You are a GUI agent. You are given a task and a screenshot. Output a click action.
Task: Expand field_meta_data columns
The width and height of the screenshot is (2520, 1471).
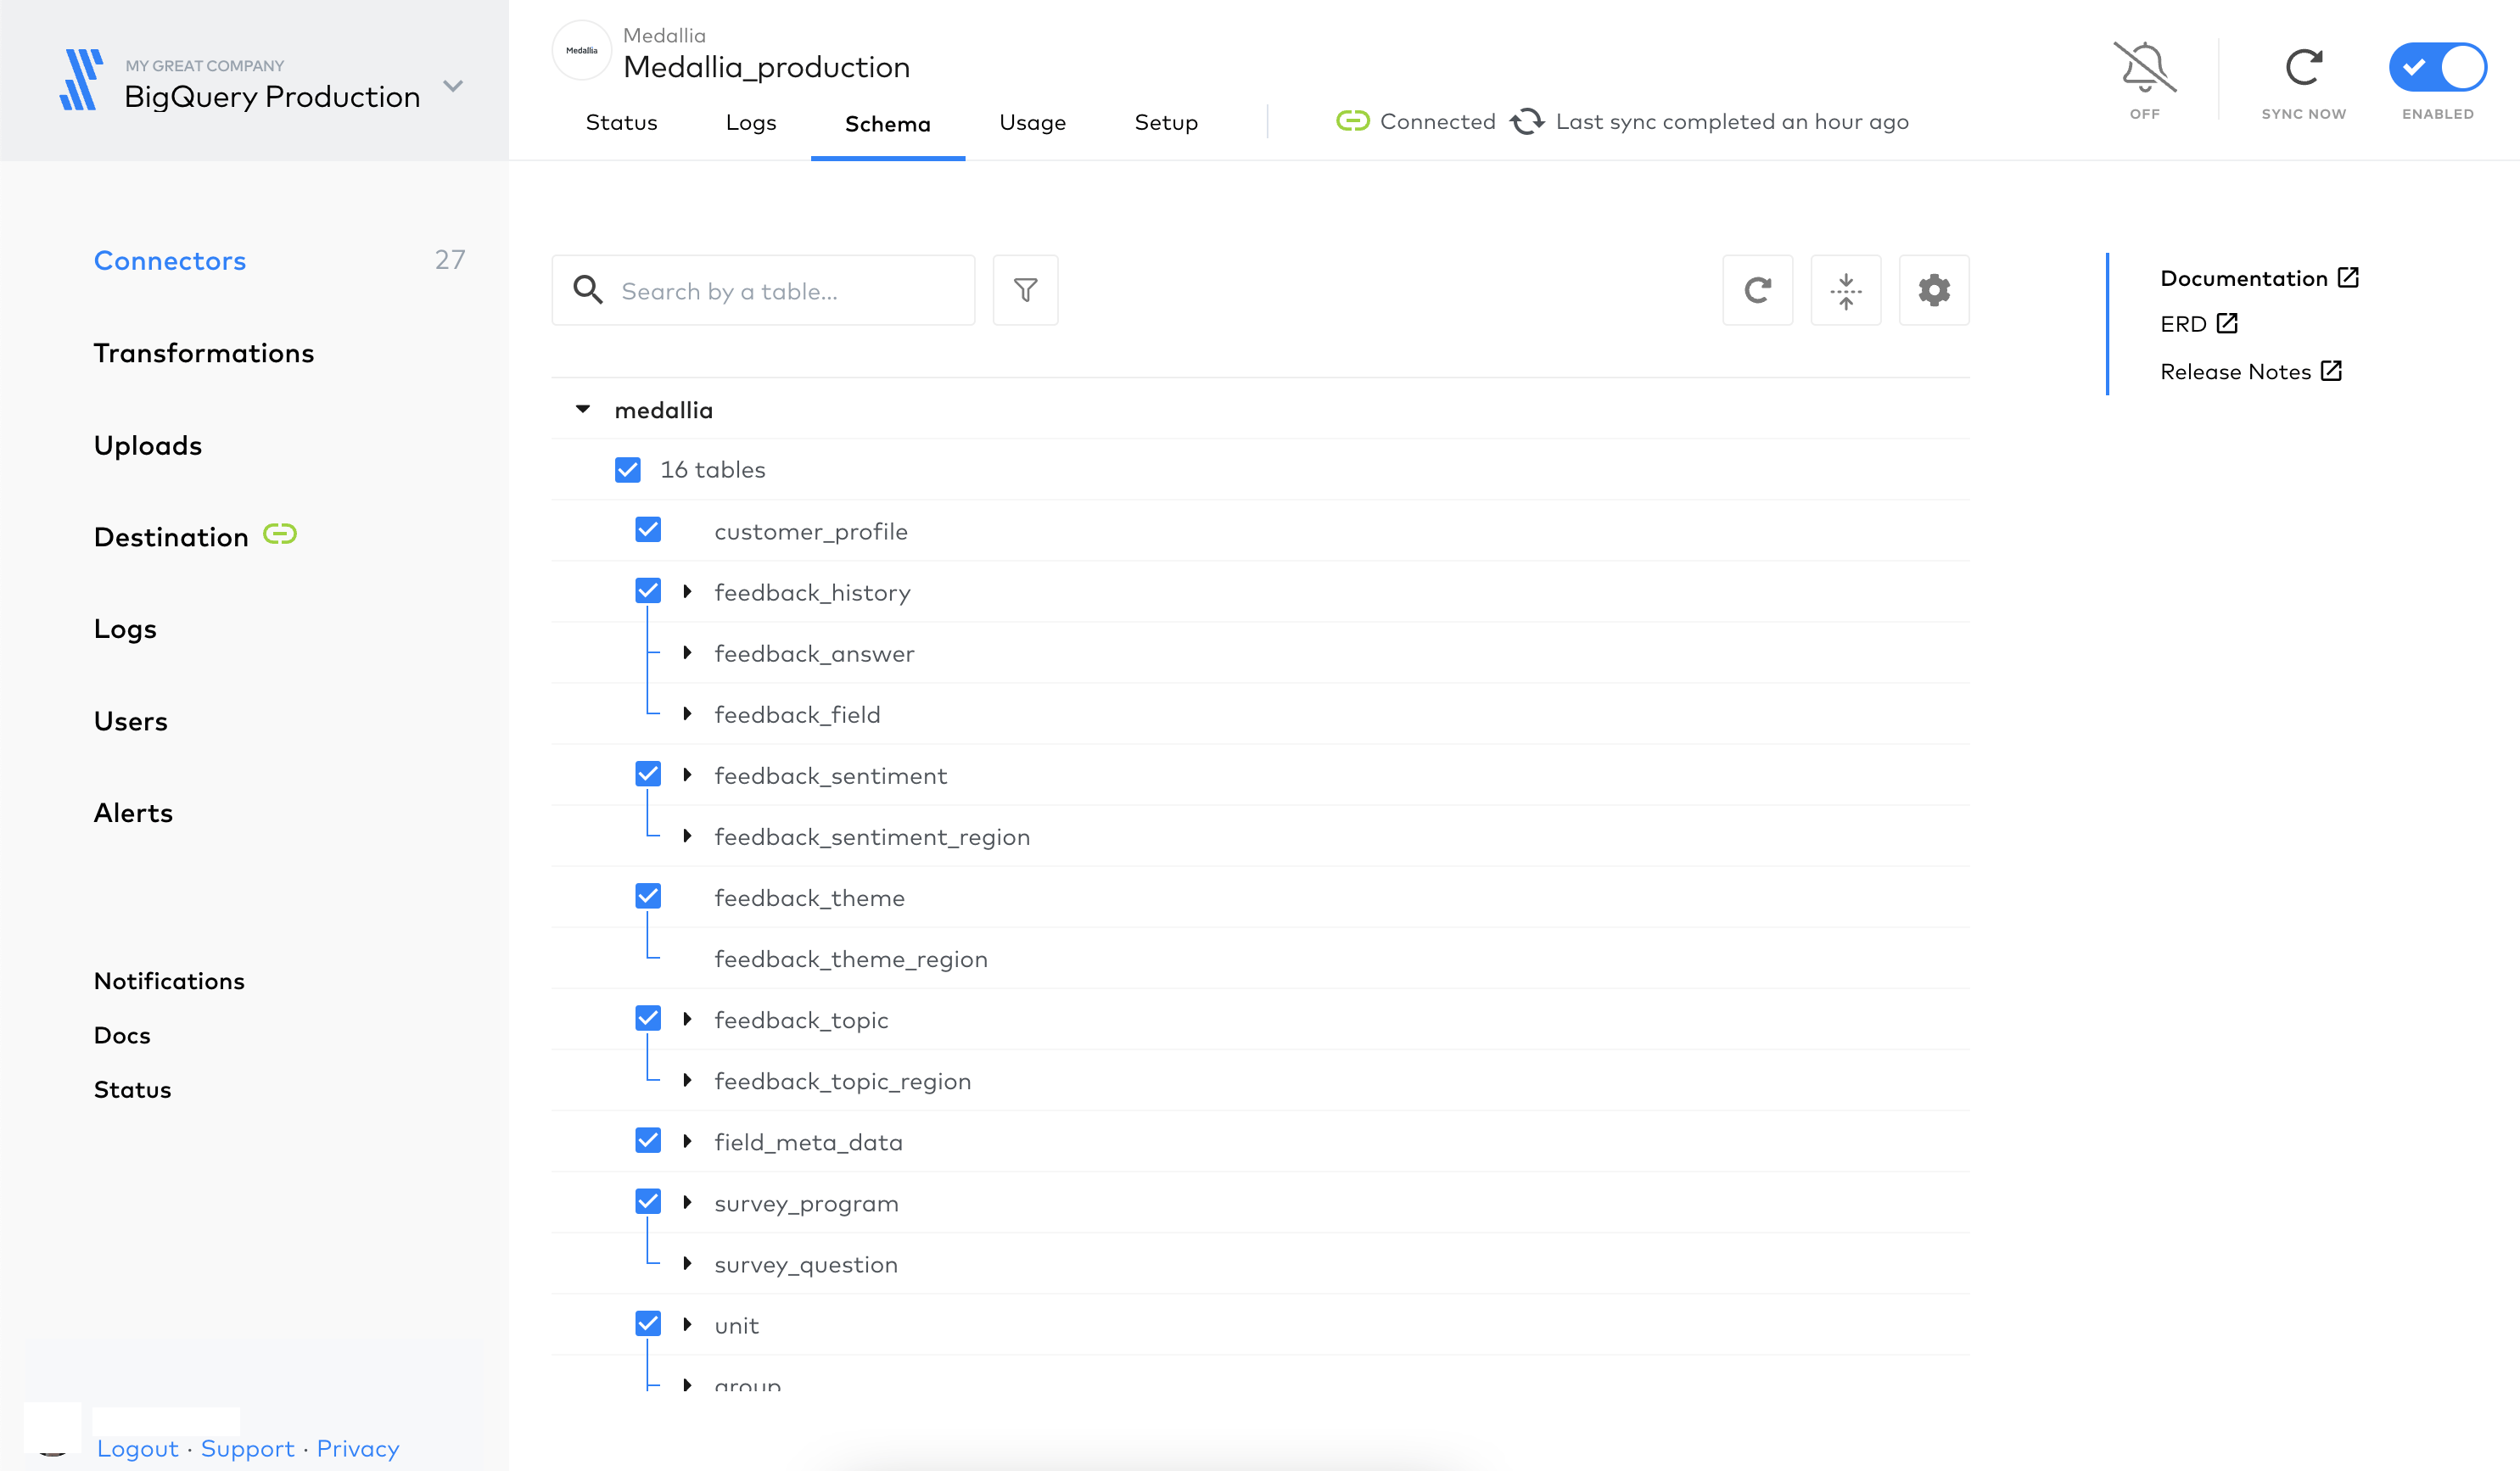point(687,1140)
